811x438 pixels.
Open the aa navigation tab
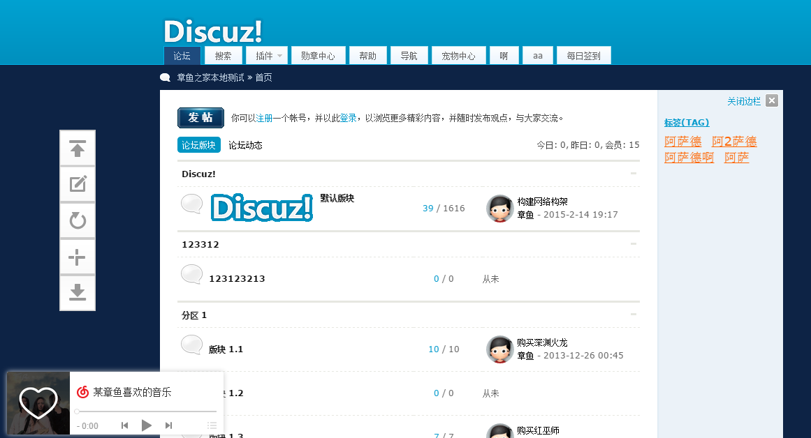(x=538, y=55)
